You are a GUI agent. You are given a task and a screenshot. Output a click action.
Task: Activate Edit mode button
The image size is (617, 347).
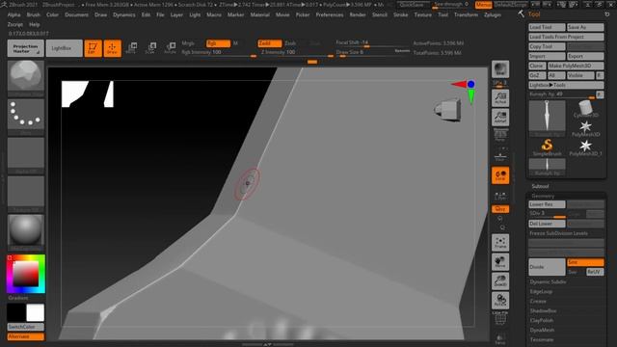click(93, 48)
